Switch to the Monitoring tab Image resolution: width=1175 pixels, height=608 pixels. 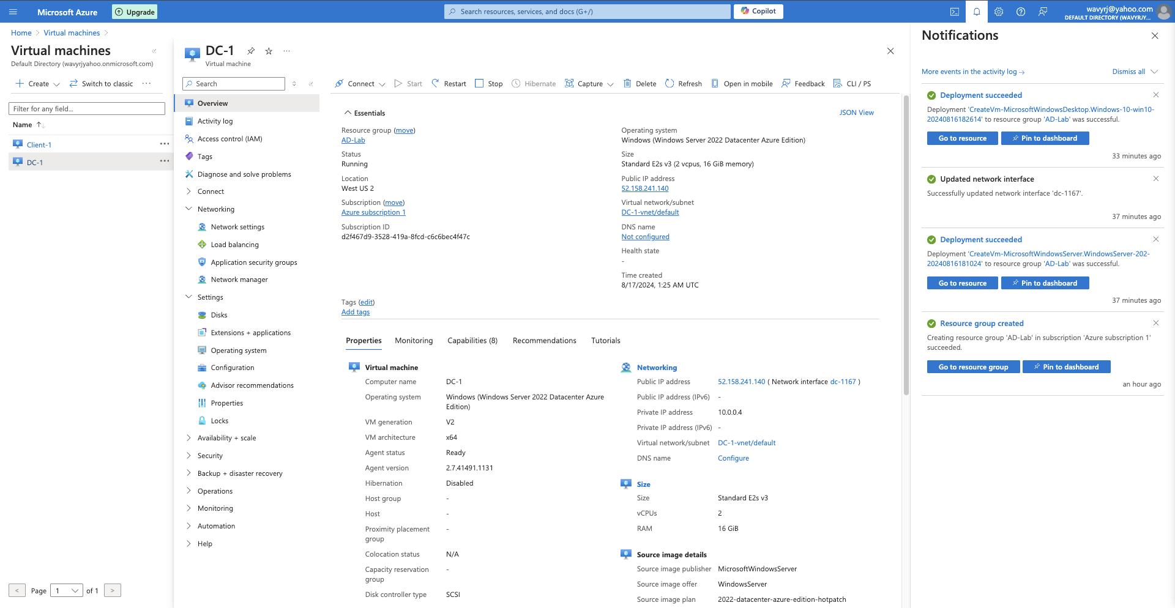(x=414, y=341)
